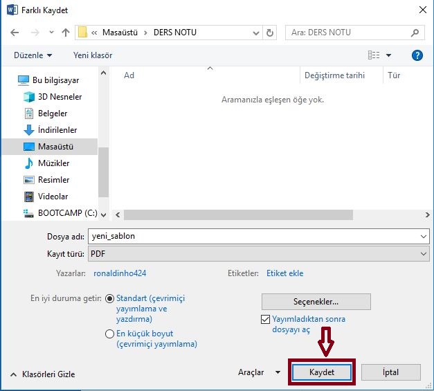
Task: Open the Düzenle dropdown menu
Action: coord(33,55)
